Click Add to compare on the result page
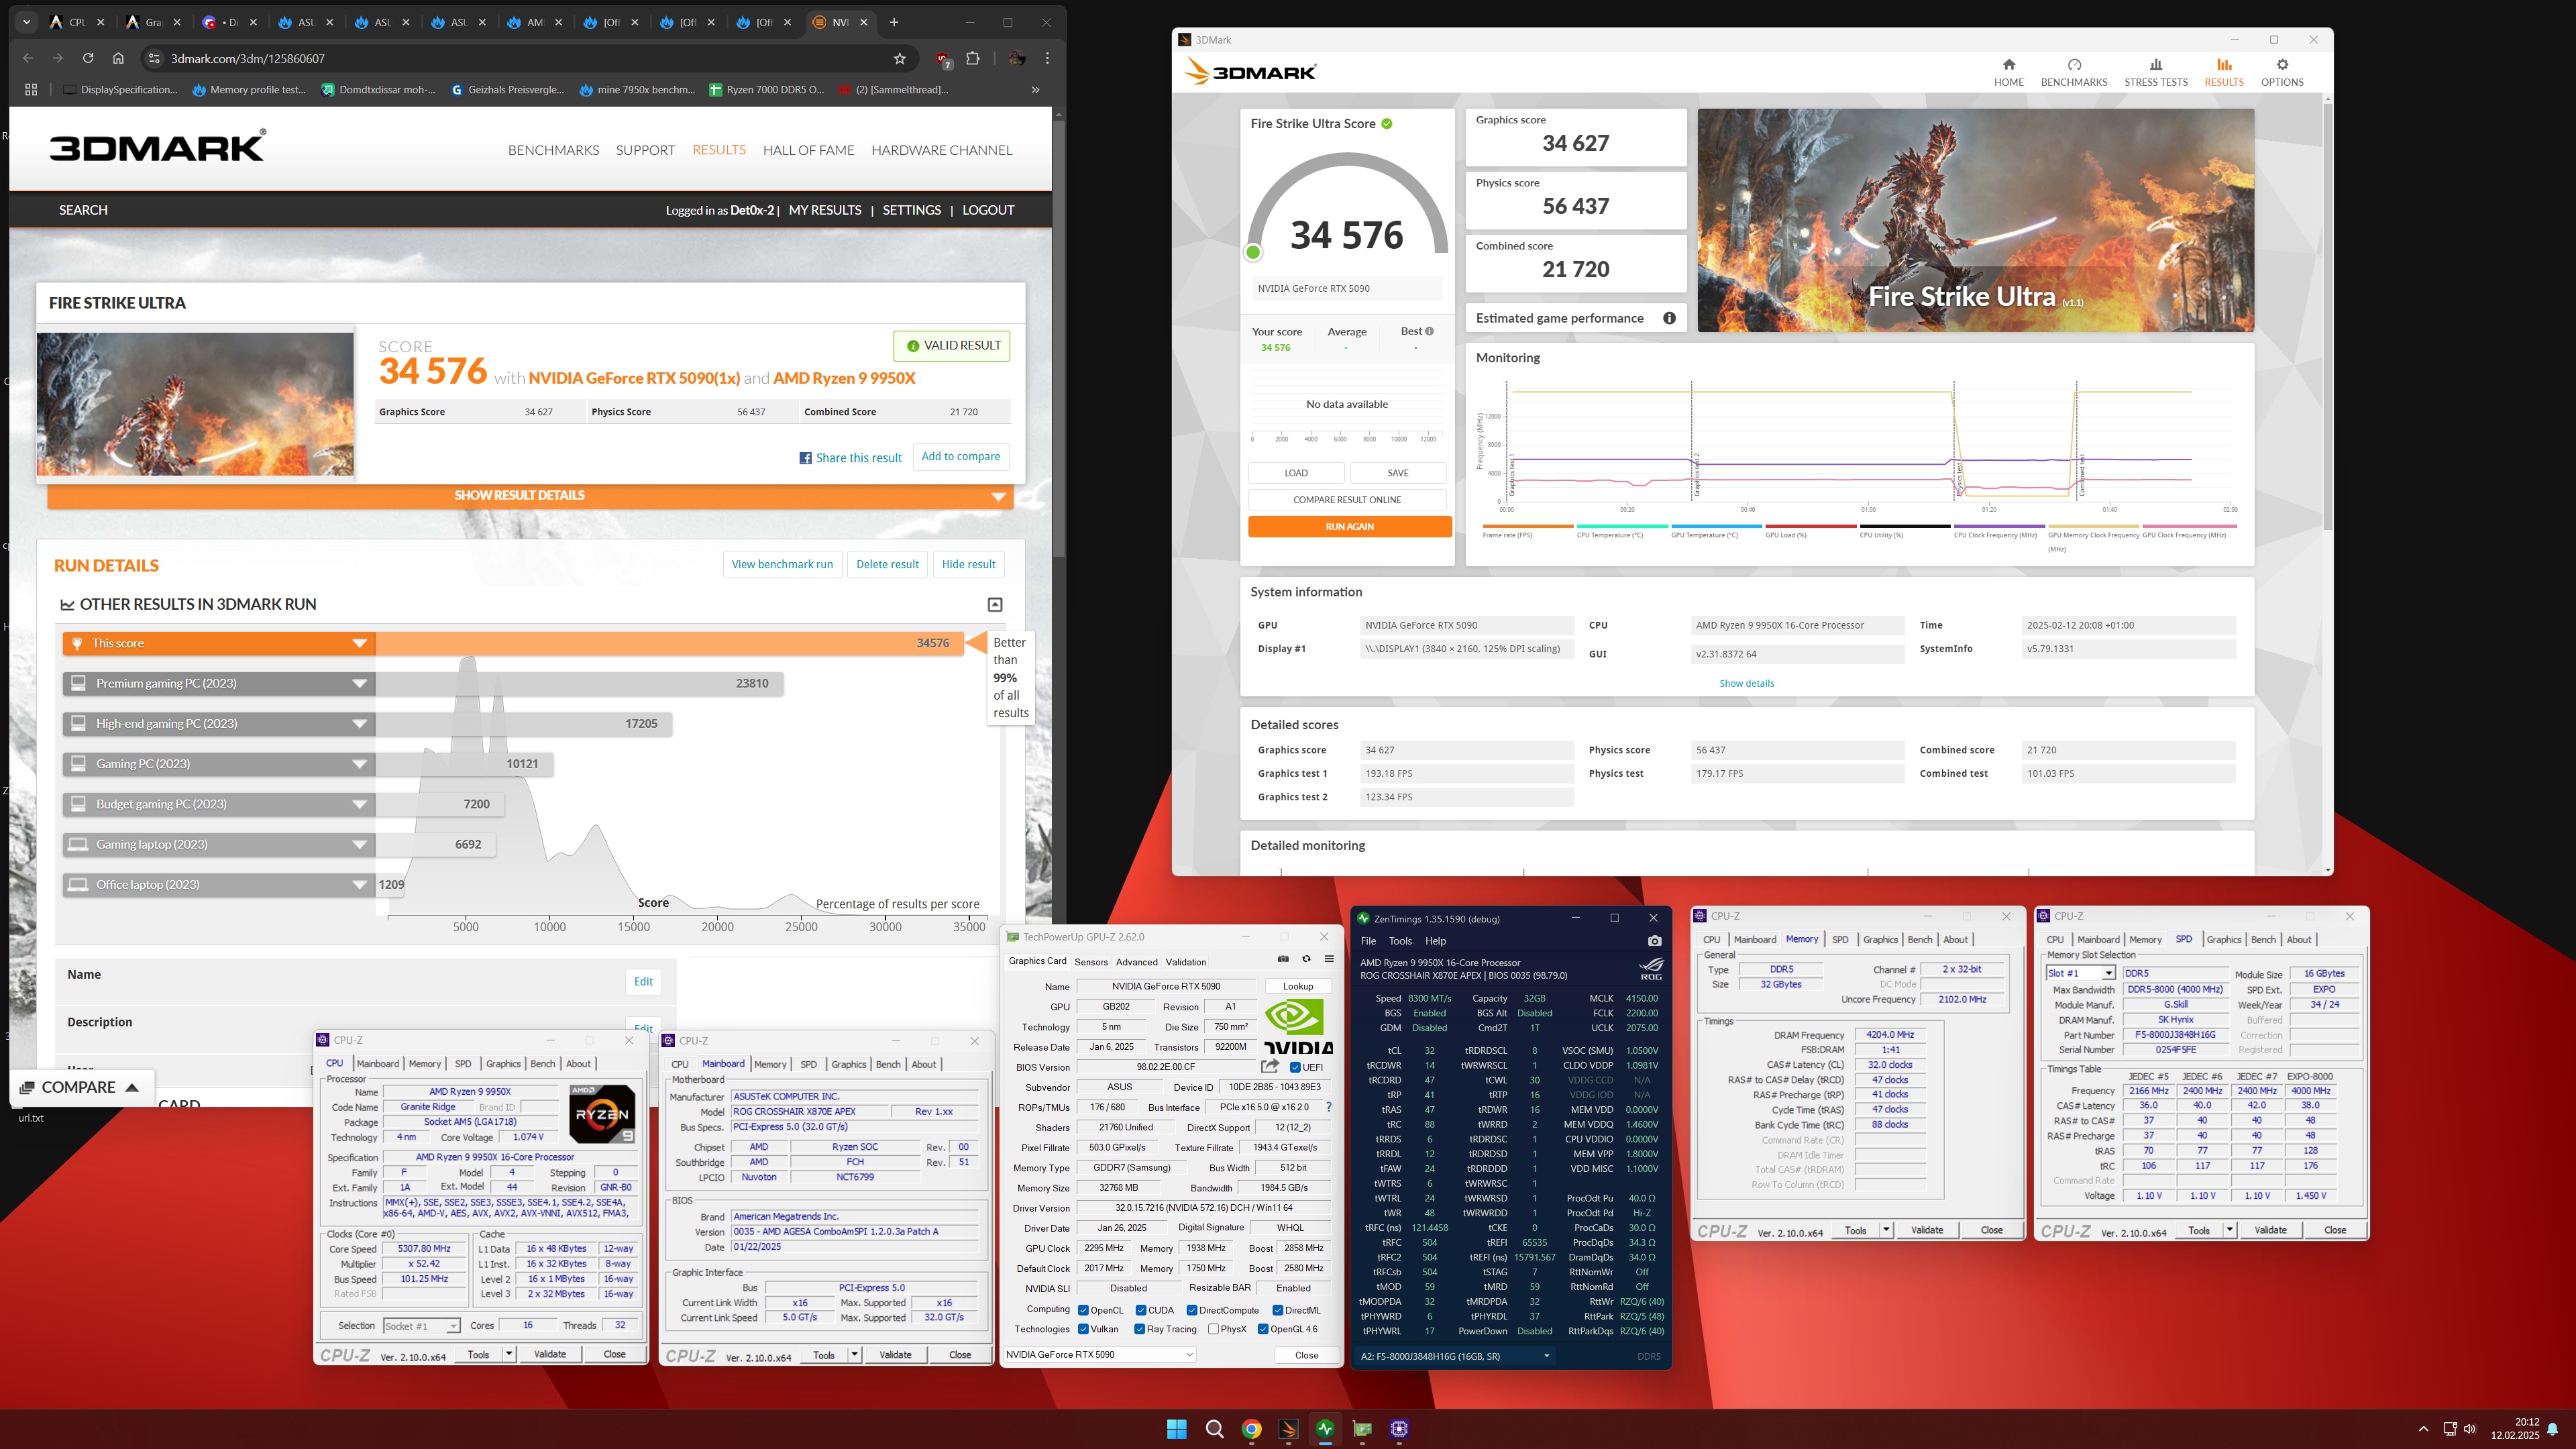Viewport: 2576px width, 1449px height. point(961,456)
